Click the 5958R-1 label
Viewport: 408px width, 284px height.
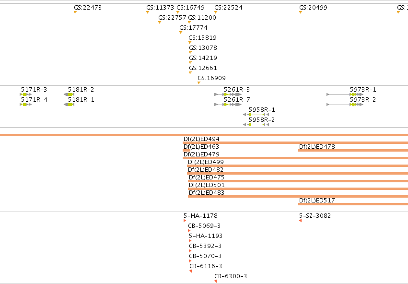click(262, 110)
